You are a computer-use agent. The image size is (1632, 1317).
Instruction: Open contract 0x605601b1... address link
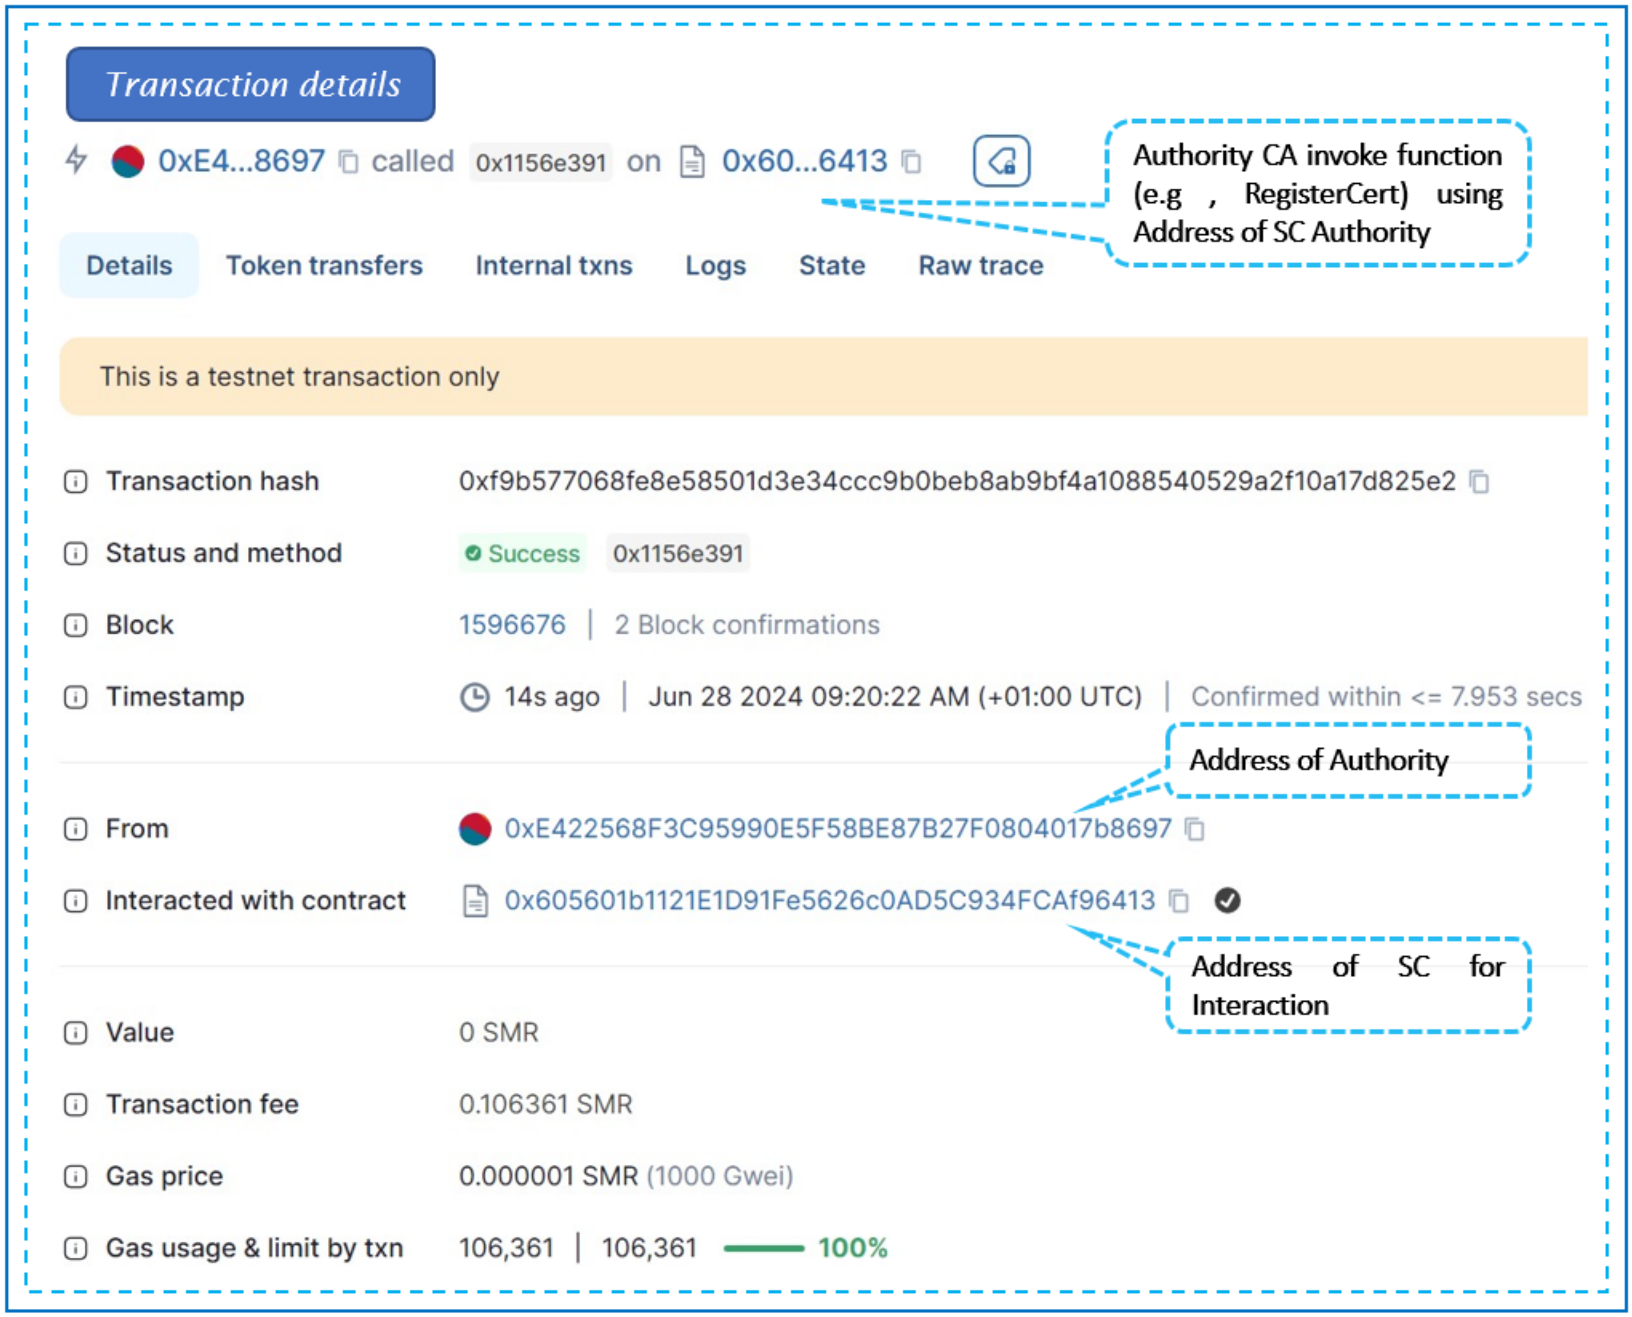pos(829,901)
